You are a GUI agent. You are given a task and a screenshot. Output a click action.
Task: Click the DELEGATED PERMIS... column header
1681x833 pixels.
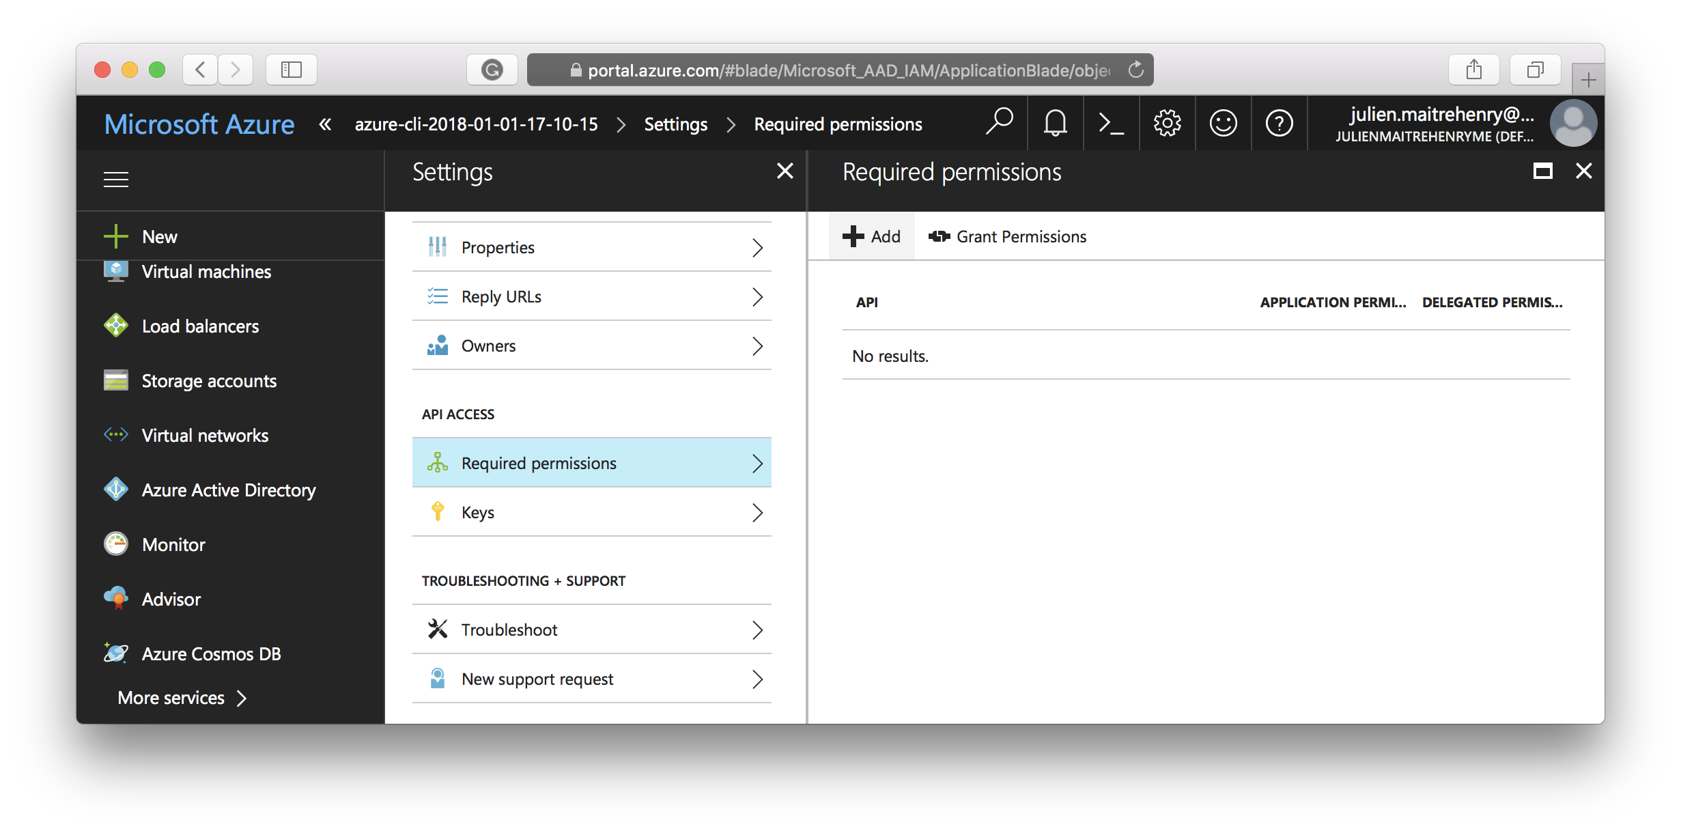coord(1493,302)
